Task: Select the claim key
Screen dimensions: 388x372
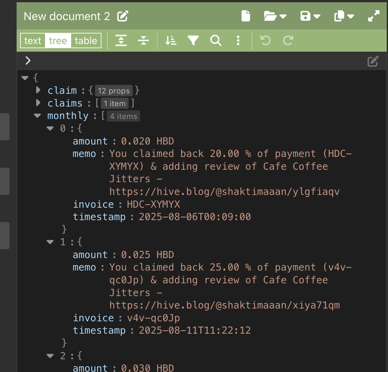Action: tap(62, 91)
